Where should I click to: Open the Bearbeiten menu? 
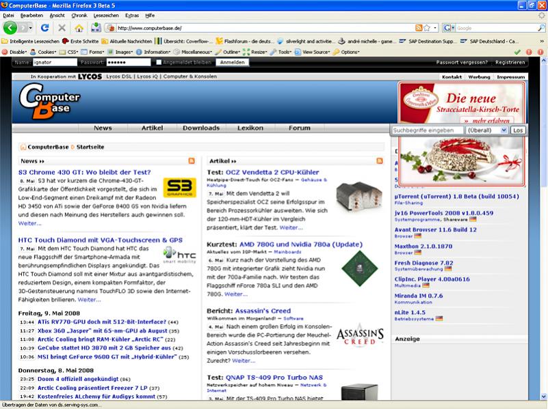[x=31, y=15]
